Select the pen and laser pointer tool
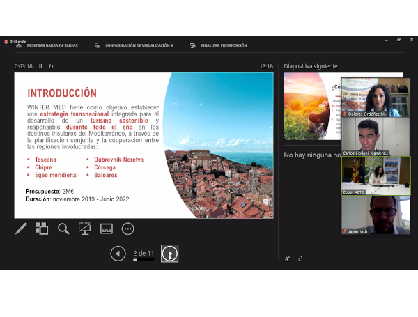Image resolution: width=418 pixels, height=317 pixels. 21,229
